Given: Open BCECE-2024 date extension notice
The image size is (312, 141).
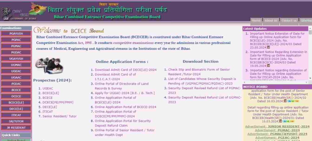Looking at the screenshot, I should pyautogui.click(x=278, y=59).
